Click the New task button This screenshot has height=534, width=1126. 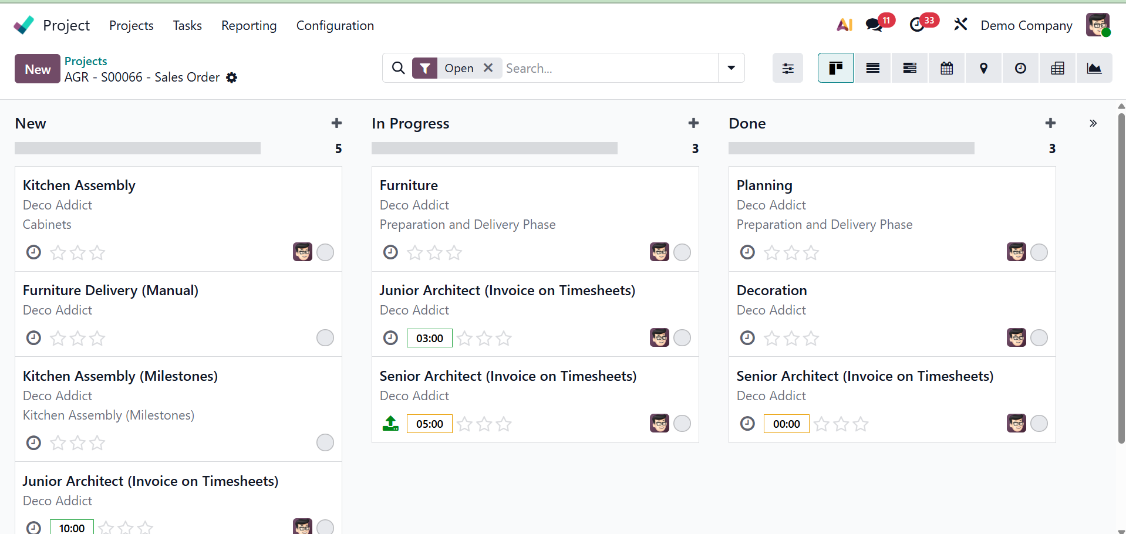(38, 69)
